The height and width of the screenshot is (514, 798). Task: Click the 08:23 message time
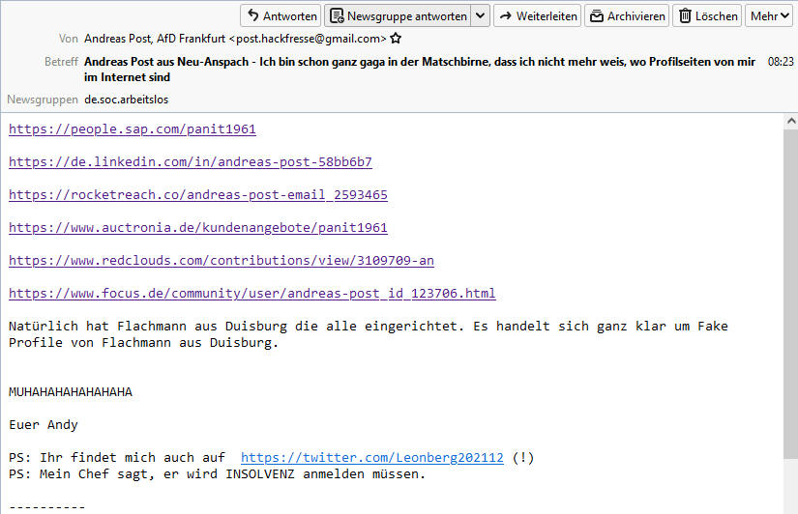(x=781, y=62)
